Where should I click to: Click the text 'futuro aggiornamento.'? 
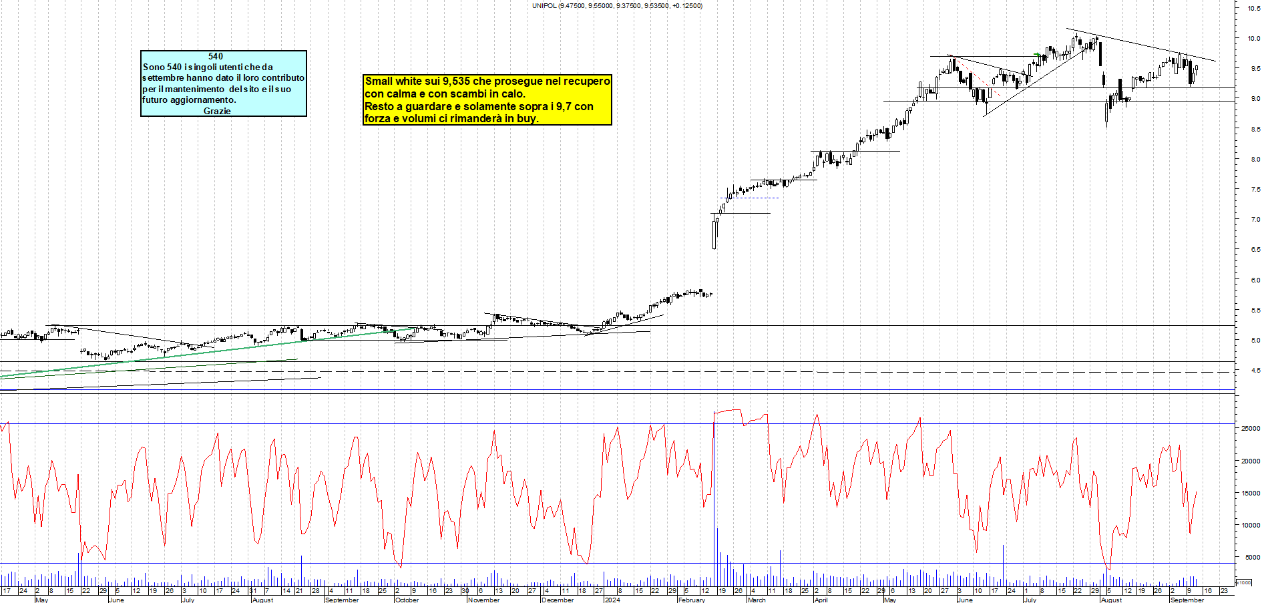189,99
